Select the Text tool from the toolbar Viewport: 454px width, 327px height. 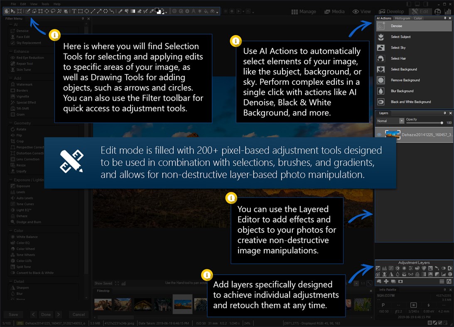click(74, 12)
